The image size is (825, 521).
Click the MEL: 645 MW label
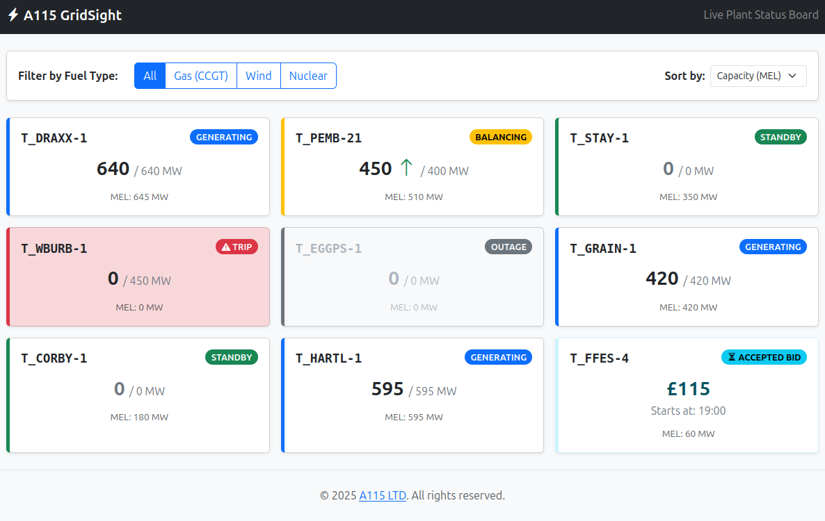pyautogui.click(x=139, y=197)
